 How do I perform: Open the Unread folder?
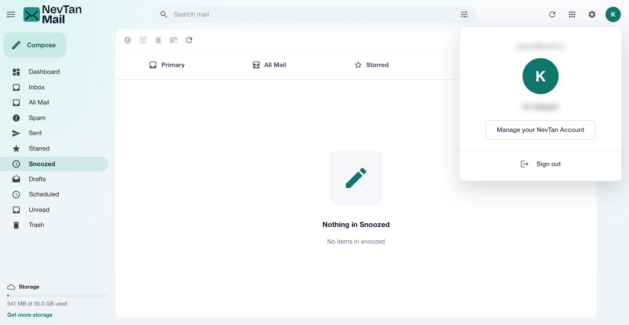coord(54,210)
